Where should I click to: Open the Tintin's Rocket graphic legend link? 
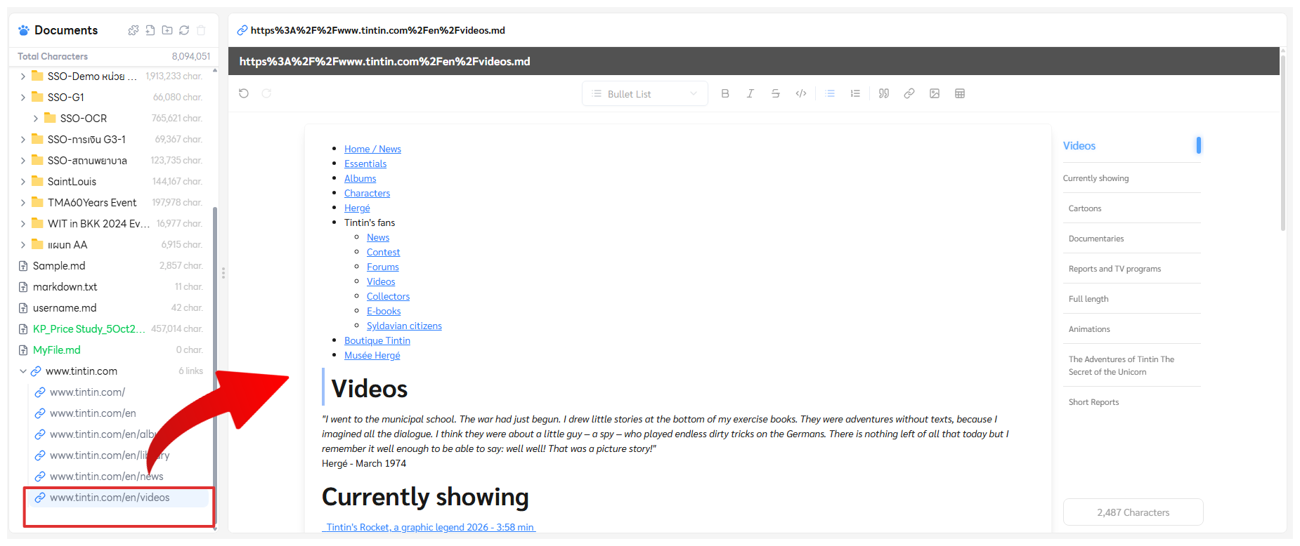pyautogui.click(x=429, y=527)
